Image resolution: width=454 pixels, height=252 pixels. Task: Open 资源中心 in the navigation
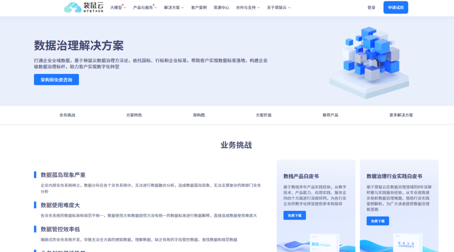[x=221, y=8]
